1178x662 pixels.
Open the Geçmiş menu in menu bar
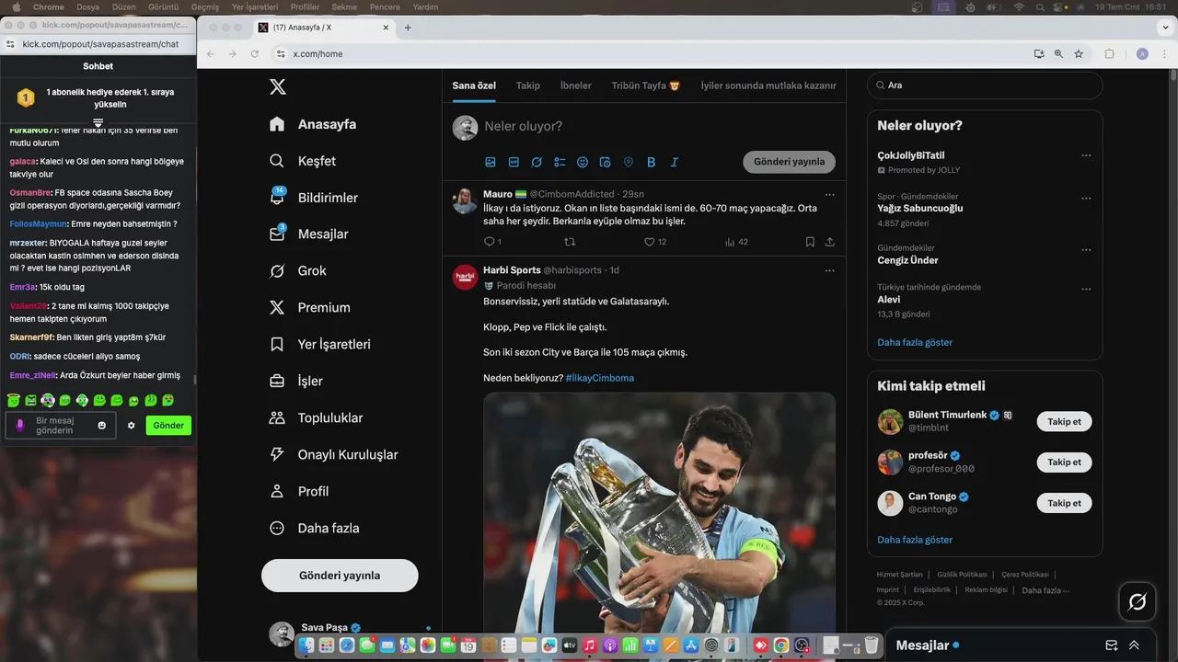coord(204,6)
